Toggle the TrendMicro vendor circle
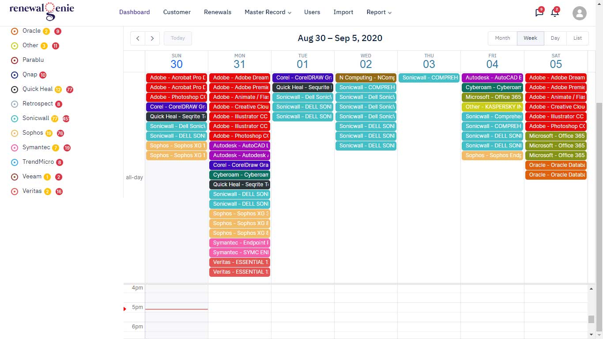 pos(14,162)
